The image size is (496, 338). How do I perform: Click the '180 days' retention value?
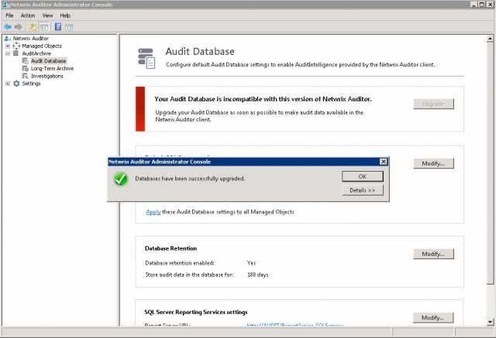(258, 275)
